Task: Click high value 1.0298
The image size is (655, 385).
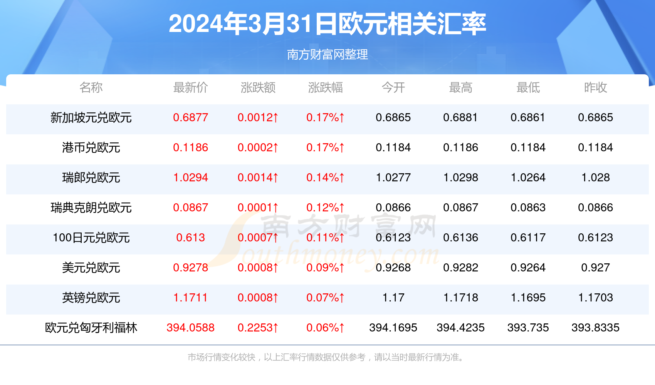Action: pyautogui.click(x=460, y=177)
